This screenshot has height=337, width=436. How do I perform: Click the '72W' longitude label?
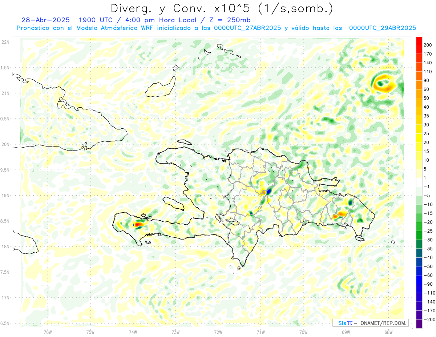pos(218,332)
